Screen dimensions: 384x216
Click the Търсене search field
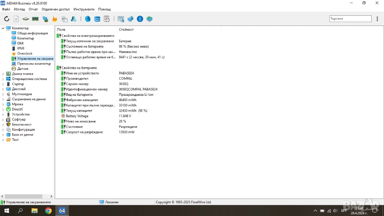click(350, 19)
